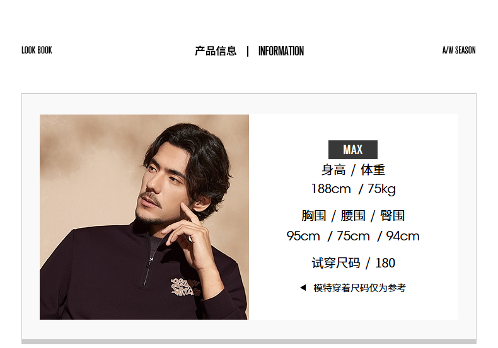Click the 188cm / 75kg measurement
Image resolution: width=498 pixels, height=348 pixels.
353,189
